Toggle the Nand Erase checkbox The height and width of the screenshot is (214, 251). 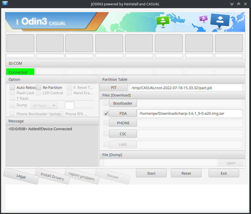click(x=69, y=93)
